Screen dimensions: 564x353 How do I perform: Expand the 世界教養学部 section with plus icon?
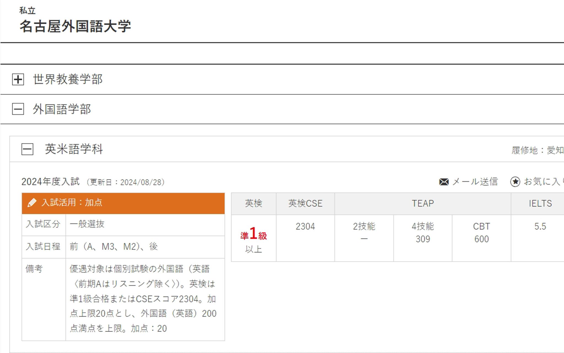coord(18,79)
